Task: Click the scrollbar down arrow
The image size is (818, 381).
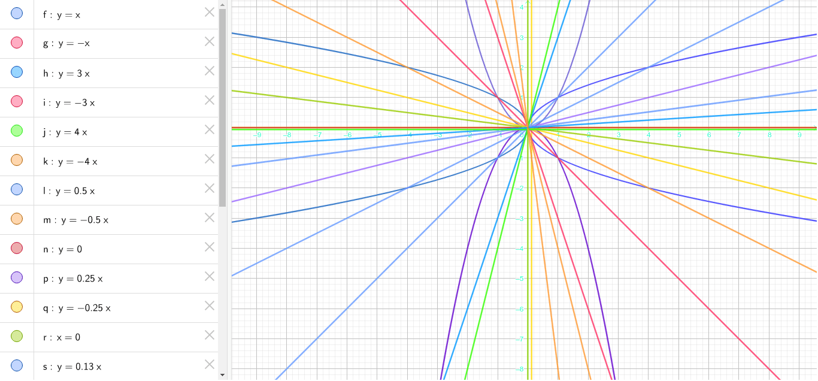Action: pyautogui.click(x=223, y=375)
